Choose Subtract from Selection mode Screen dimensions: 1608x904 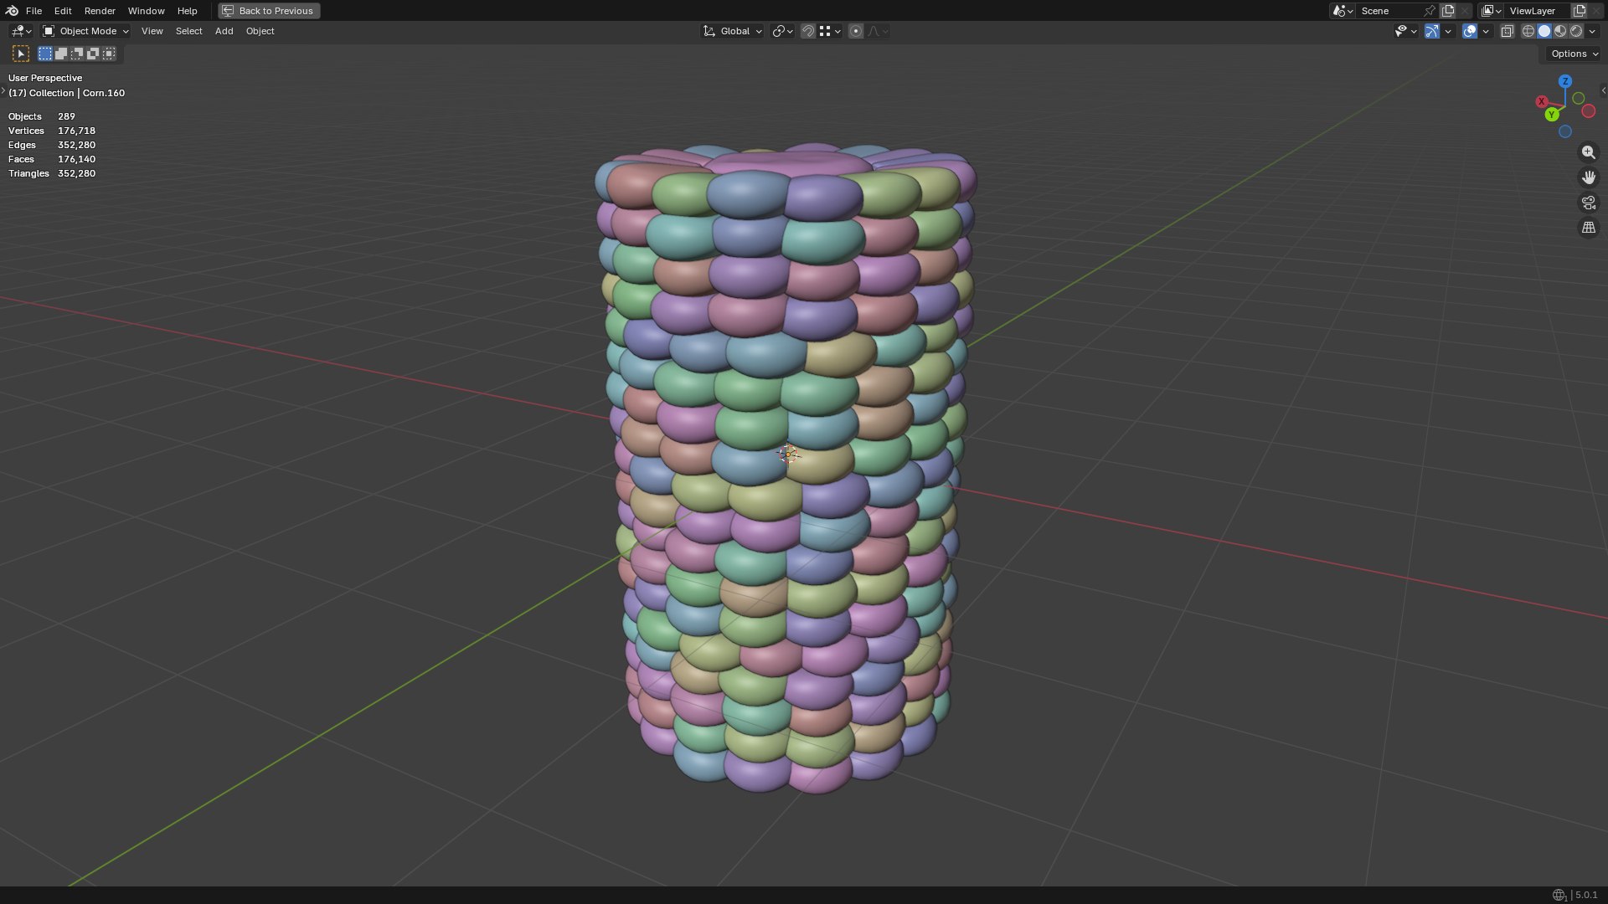[x=77, y=54]
